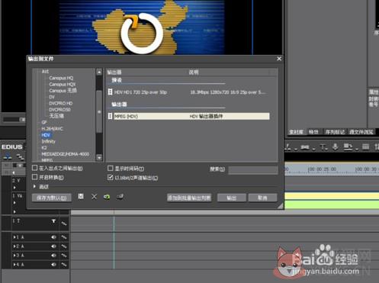Click the waveform icon on track 2 A
Screen dimensions: 379x283
64,246
